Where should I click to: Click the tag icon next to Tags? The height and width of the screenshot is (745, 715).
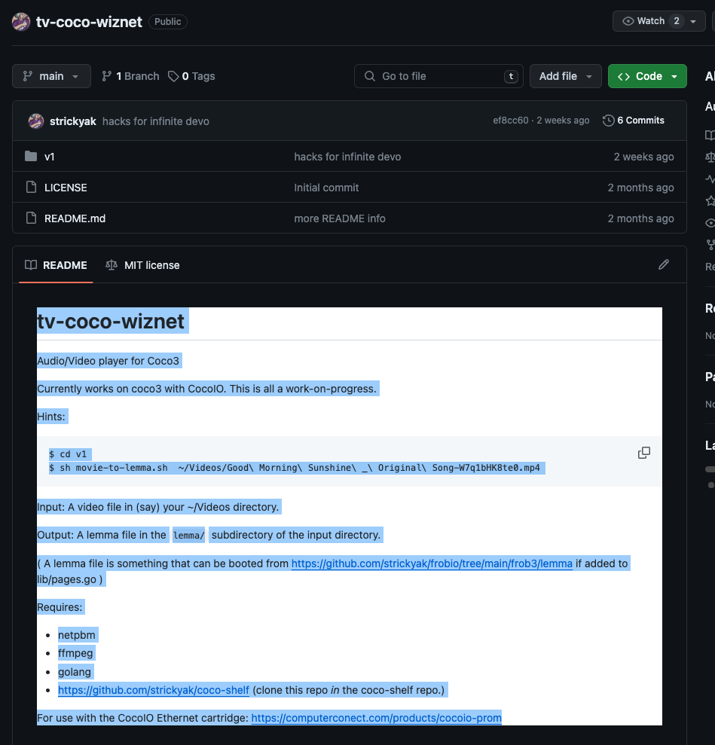(x=173, y=76)
